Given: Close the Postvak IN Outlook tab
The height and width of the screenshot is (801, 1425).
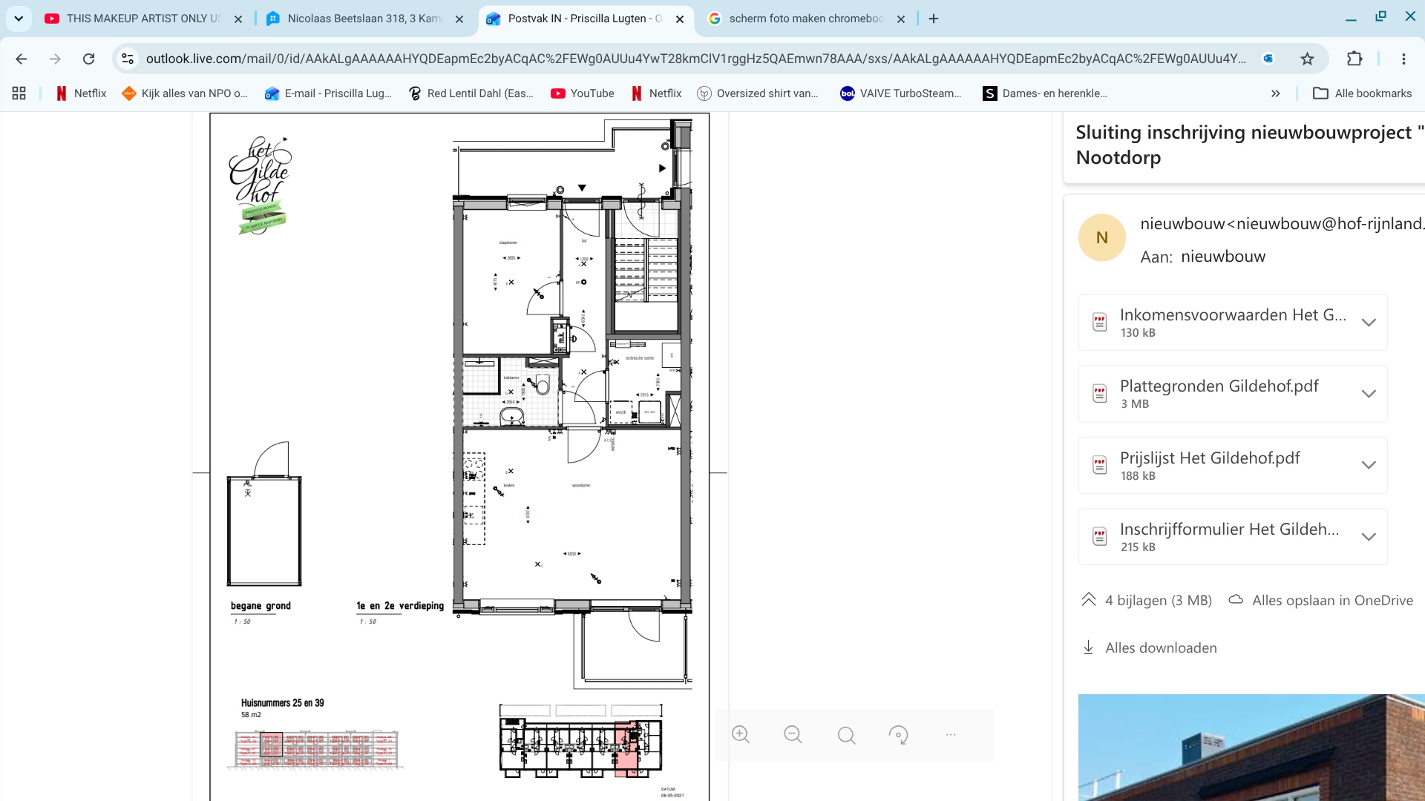Looking at the screenshot, I should coord(680,19).
